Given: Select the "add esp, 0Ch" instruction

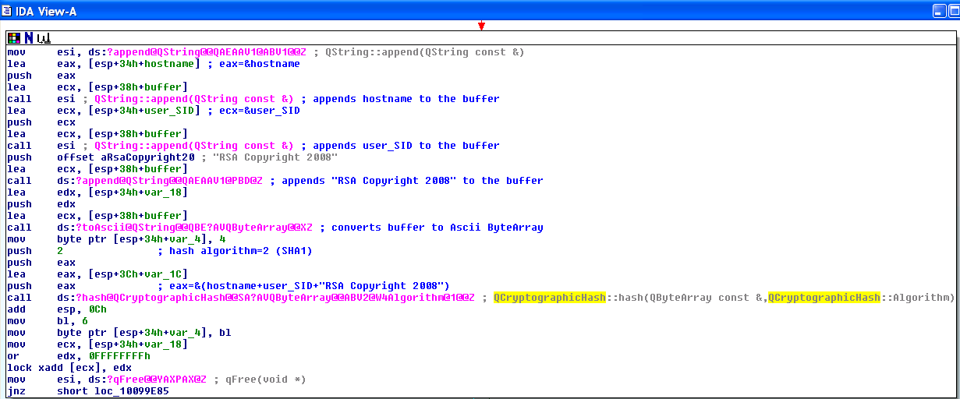Looking at the screenshot, I should point(55,309).
